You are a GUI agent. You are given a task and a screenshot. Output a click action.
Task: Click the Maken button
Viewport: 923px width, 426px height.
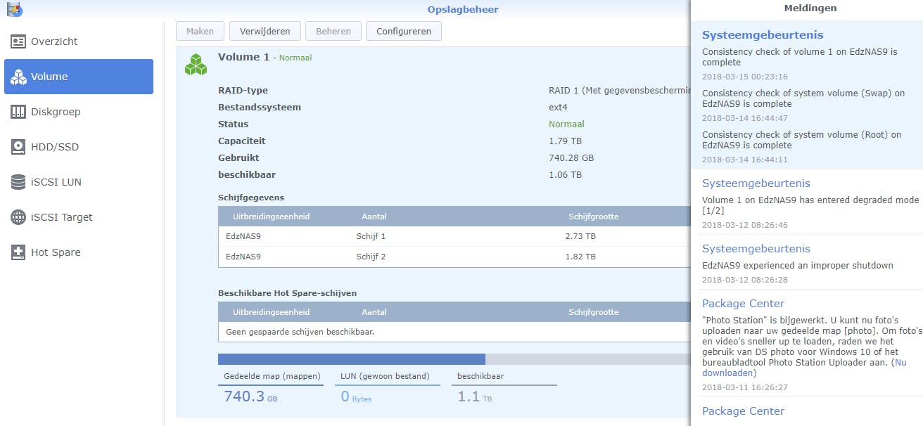coord(200,31)
